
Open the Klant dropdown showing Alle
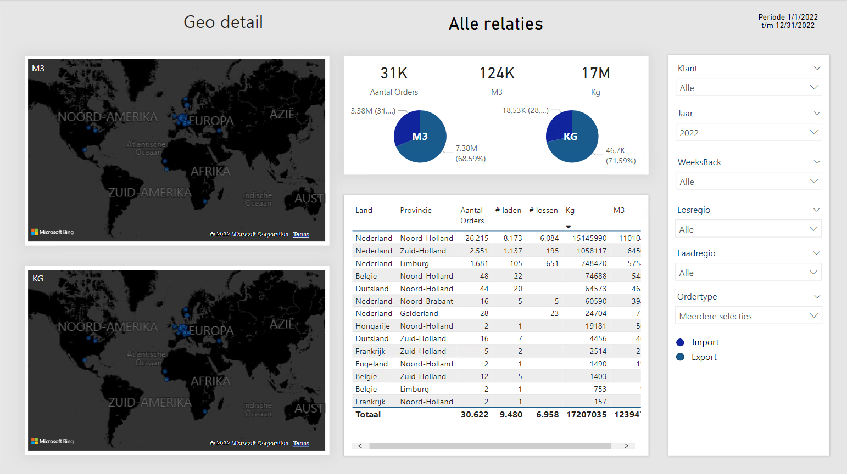click(748, 88)
